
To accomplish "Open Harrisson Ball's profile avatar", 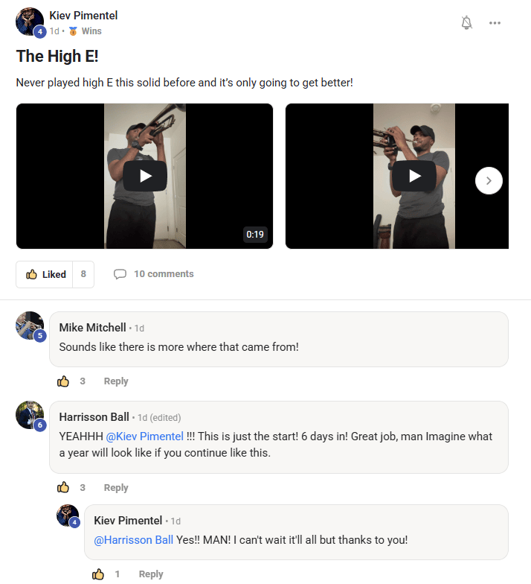I will (x=30, y=415).
